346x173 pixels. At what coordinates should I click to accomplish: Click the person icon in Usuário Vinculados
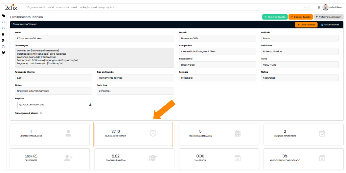[x=68, y=133]
